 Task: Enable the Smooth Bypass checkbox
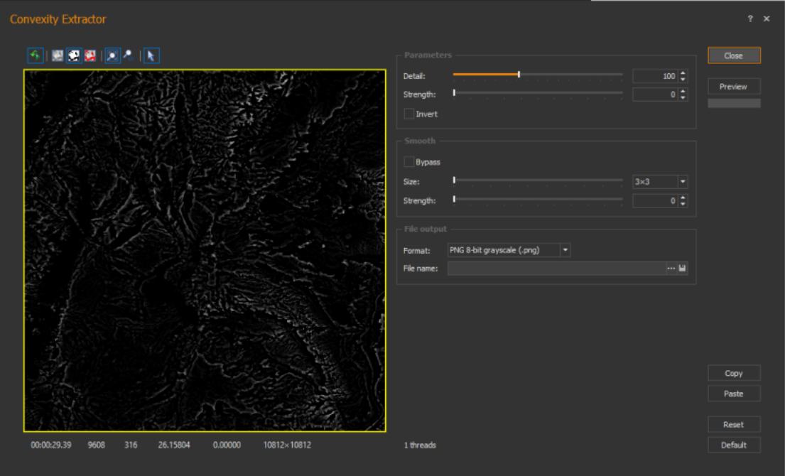[x=409, y=162]
